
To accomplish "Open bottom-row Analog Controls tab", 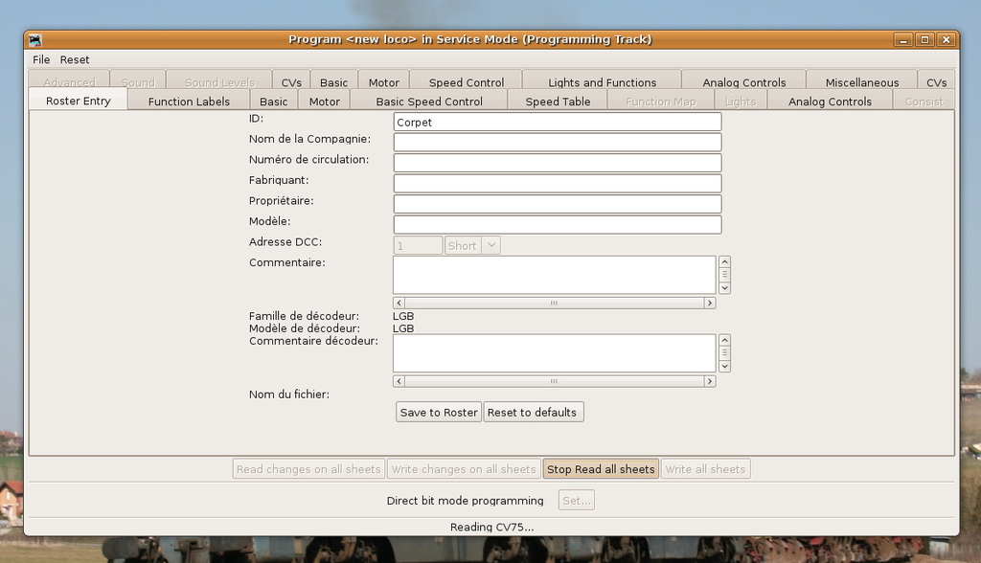I will pyautogui.click(x=830, y=101).
